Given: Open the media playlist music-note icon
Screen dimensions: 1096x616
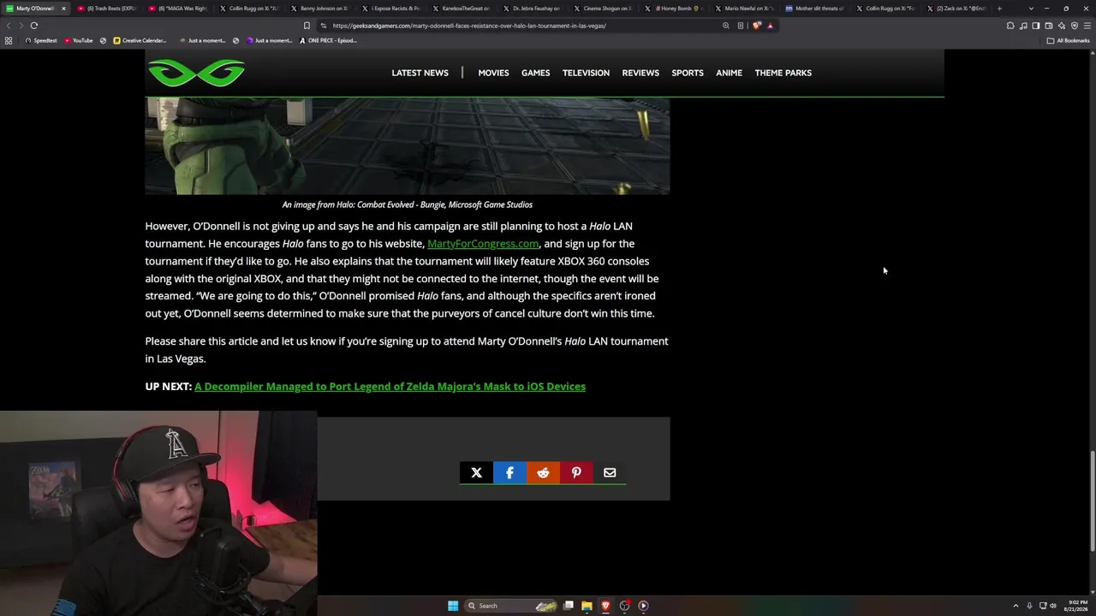Looking at the screenshot, I should (x=1023, y=26).
